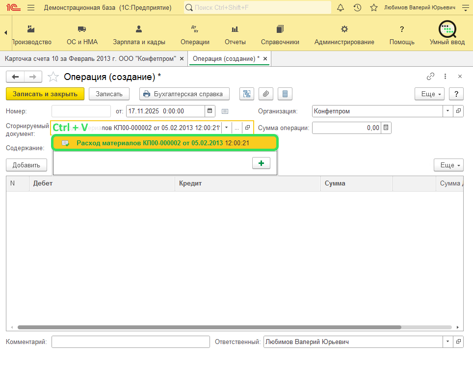The height and width of the screenshot is (371, 473).
Task: Go forward with the right arrow button
Action: pos(33,77)
